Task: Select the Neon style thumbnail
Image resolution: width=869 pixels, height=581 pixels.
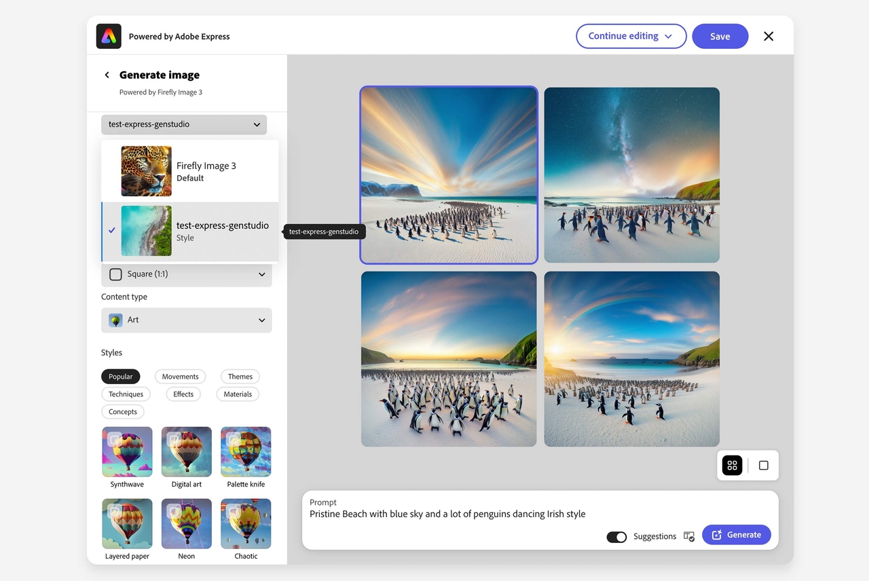Action: pyautogui.click(x=186, y=524)
